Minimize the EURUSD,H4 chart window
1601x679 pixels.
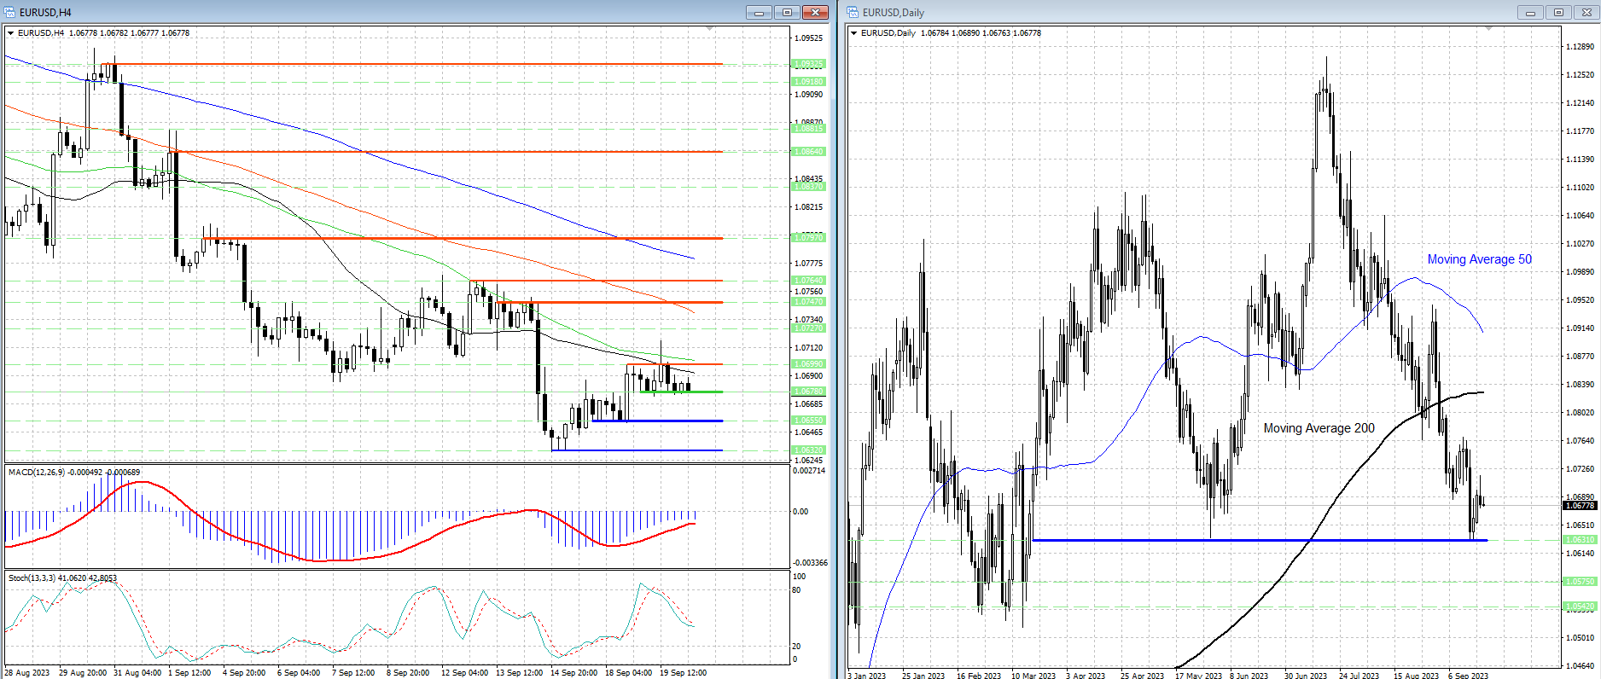point(759,12)
